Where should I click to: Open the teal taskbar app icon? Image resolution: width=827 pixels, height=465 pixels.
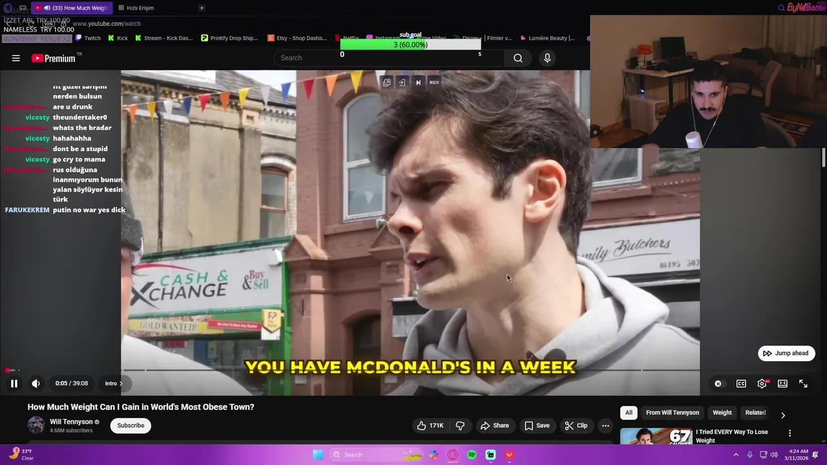(x=490, y=455)
